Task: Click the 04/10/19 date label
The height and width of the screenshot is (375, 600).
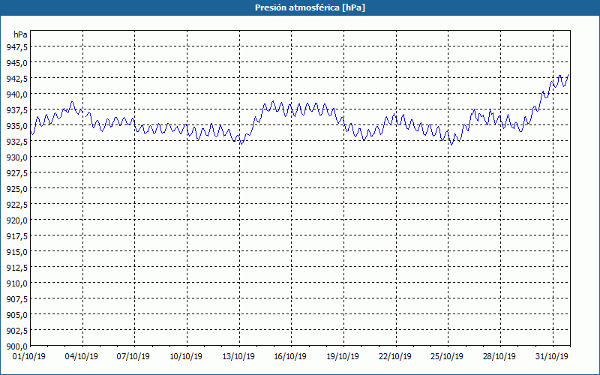Action: click(x=82, y=356)
